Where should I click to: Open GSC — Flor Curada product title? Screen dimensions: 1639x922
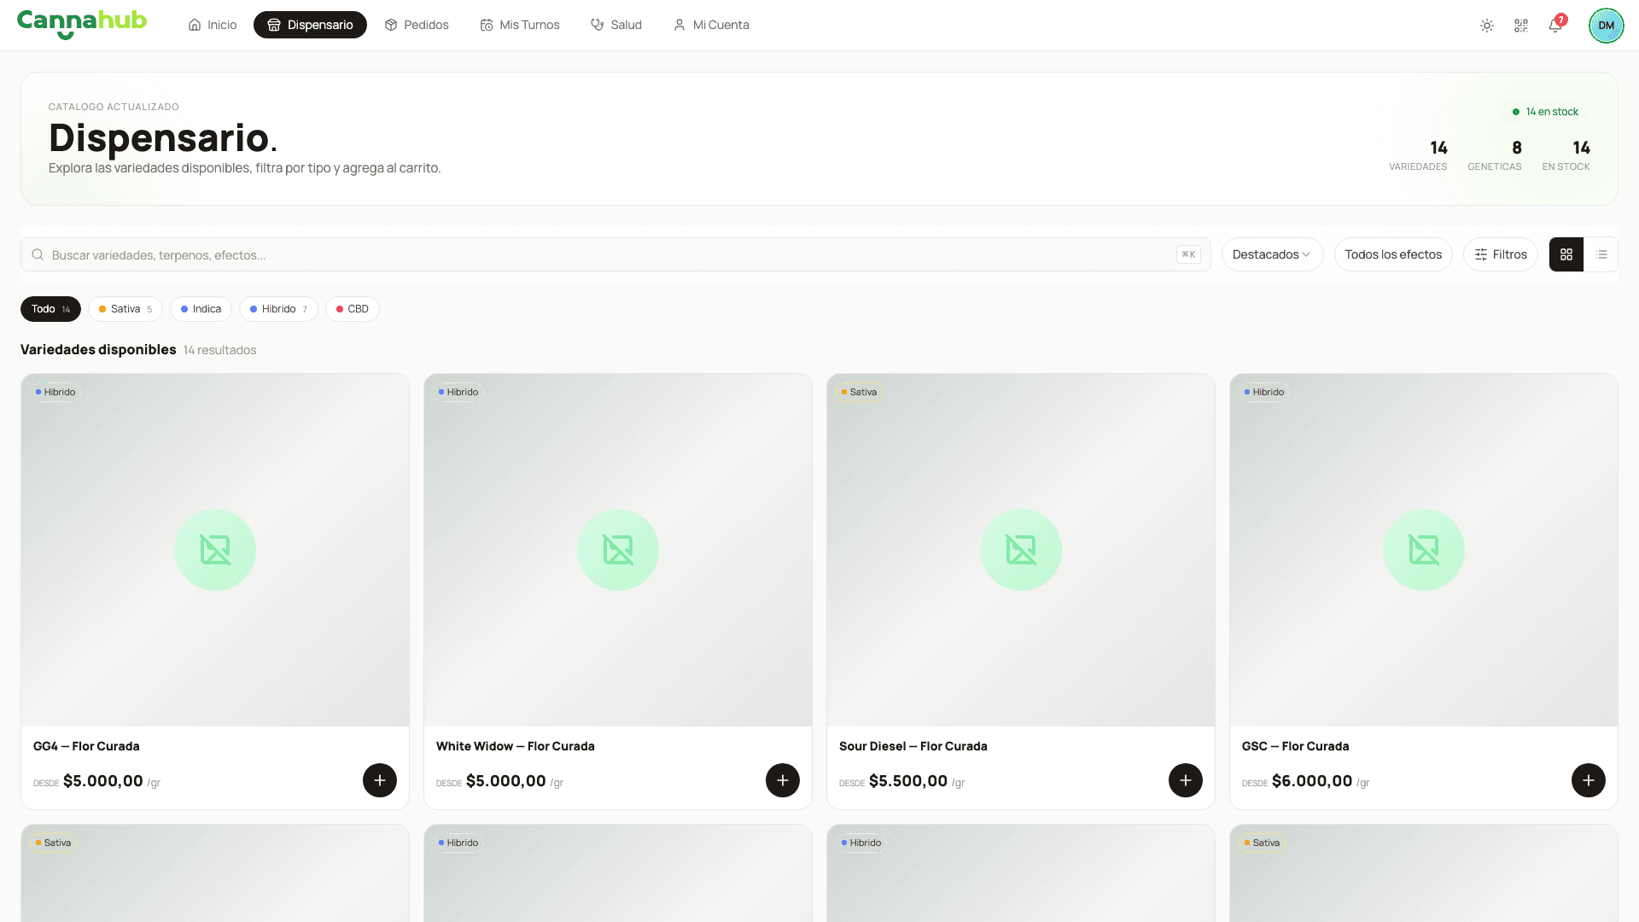click(1296, 746)
